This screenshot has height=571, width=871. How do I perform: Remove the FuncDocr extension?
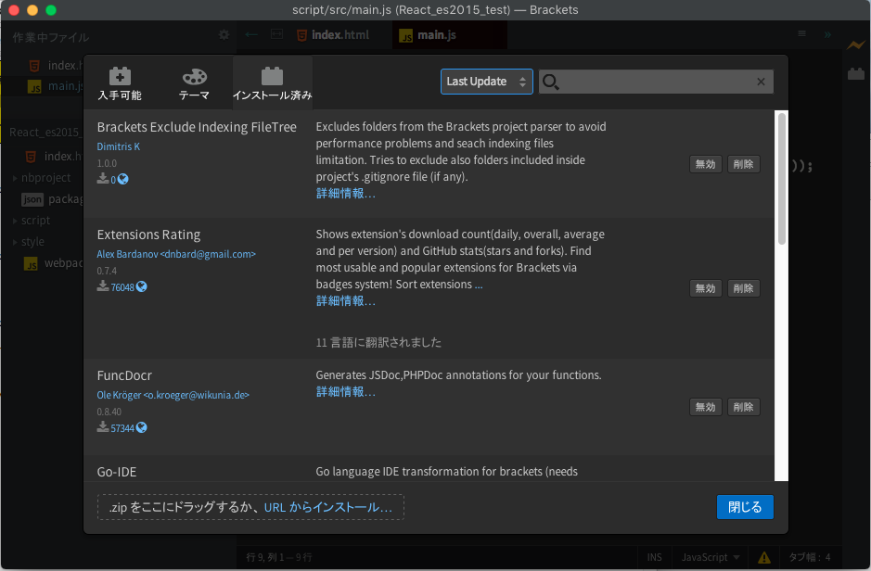pos(743,407)
